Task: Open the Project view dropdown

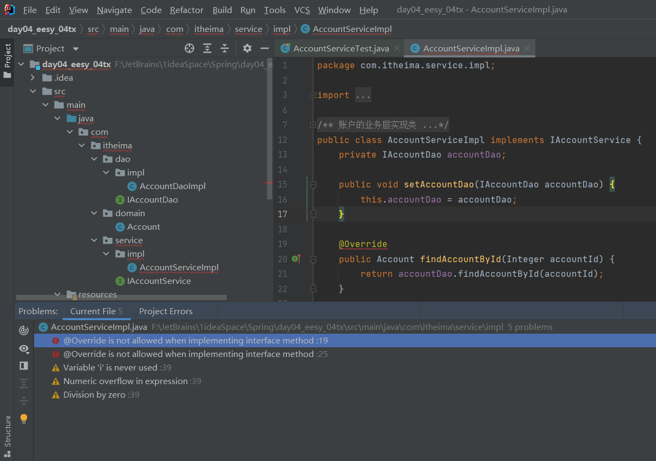Action: [x=75, y=49]
